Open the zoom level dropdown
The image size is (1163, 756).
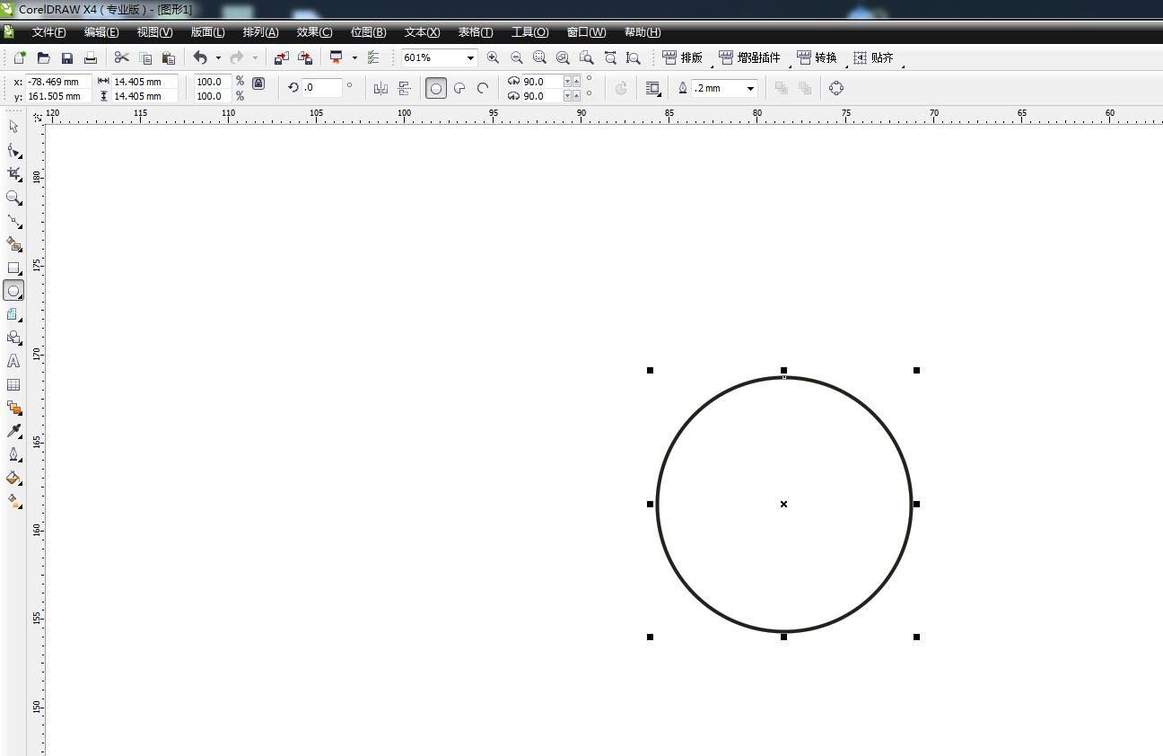tap(469, 57)
